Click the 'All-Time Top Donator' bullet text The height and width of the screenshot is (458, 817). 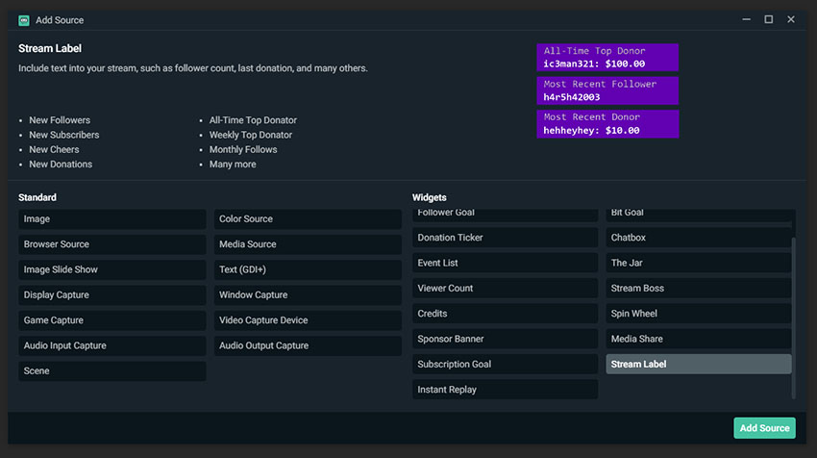coord(253,120)
